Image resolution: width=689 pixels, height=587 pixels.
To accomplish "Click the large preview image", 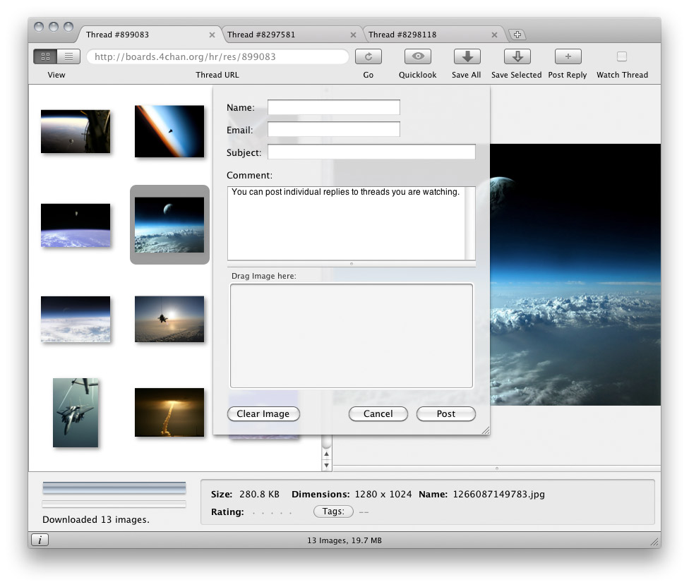I will tap(575, 274).
